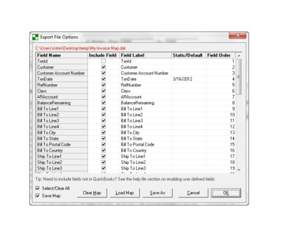Click the My Invoice Map.dat file path
This screenshot has height=237, width=284.
(80, 48)
